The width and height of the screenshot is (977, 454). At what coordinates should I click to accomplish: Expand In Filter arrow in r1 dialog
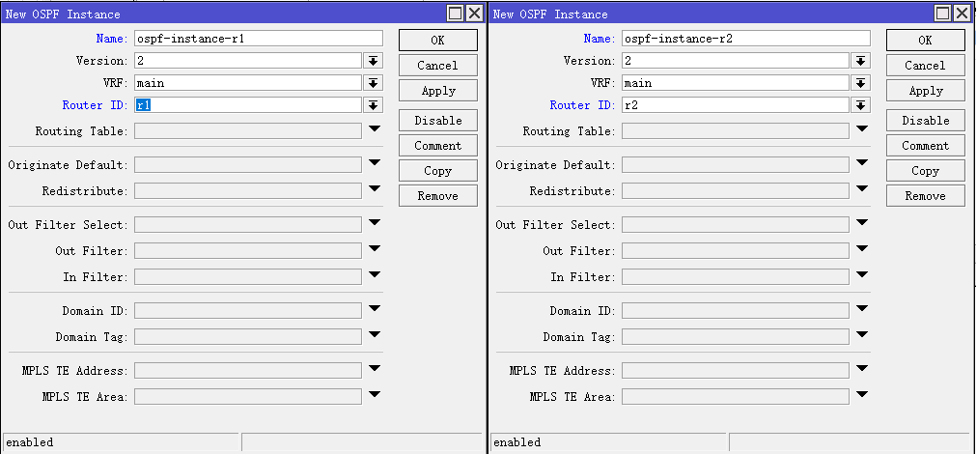375,276
